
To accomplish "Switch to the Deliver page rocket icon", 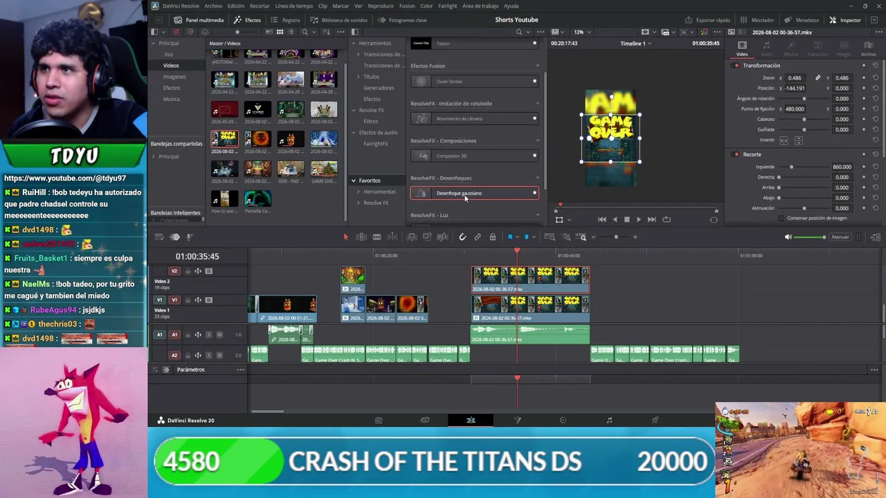I will (655, 420).
